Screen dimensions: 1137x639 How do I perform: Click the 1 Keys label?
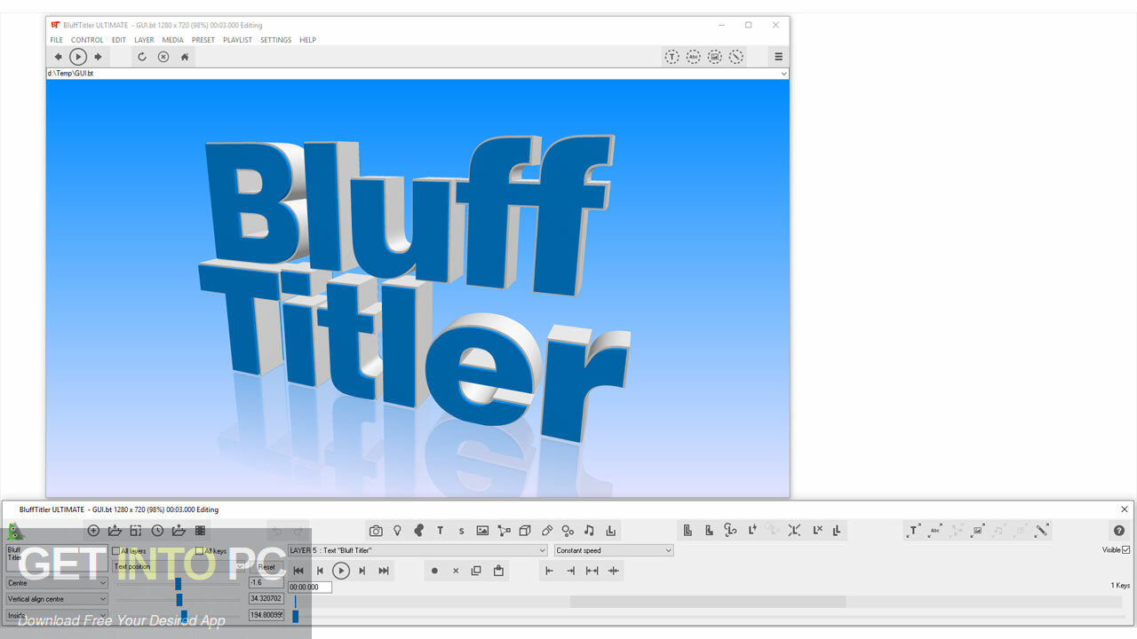(x=1120, y=586)
